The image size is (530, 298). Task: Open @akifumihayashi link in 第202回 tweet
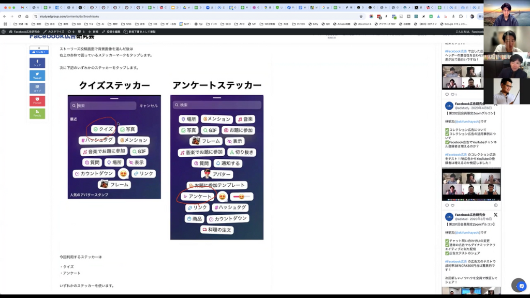click(467, 122)
